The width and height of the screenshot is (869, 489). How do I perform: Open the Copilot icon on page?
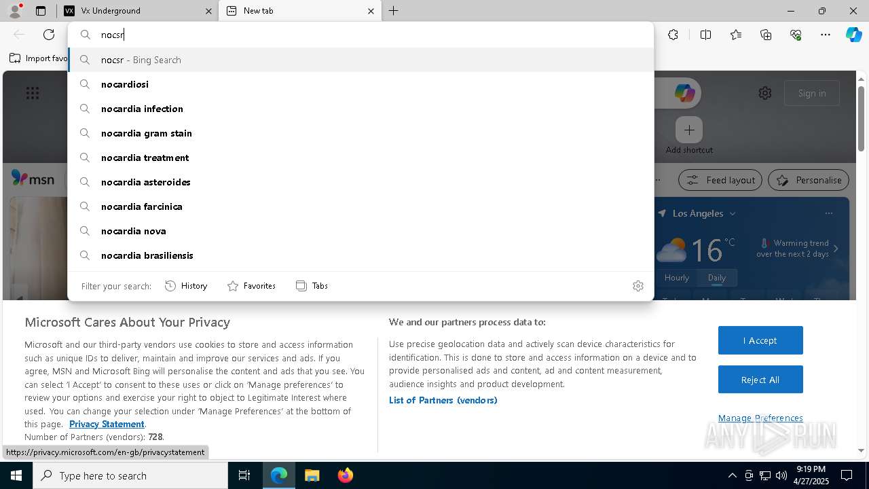pos(684,93)
